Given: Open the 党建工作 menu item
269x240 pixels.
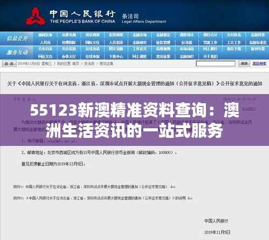Looking at the screenshot, I should click(x=210, y=43).
